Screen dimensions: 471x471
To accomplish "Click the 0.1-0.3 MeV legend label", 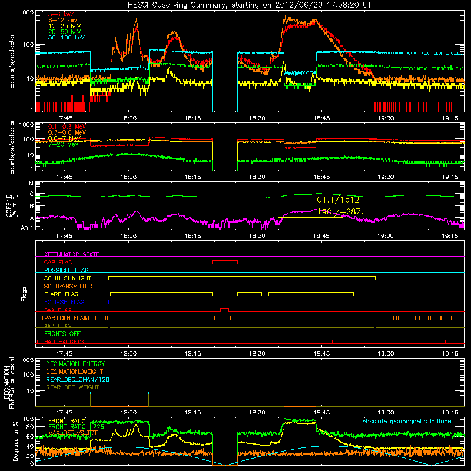I will click(x=67, y=127).
